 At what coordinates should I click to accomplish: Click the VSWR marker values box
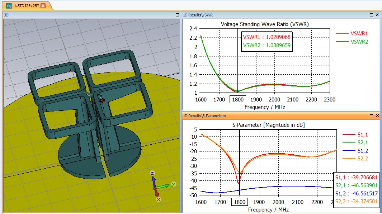(267, 41)
